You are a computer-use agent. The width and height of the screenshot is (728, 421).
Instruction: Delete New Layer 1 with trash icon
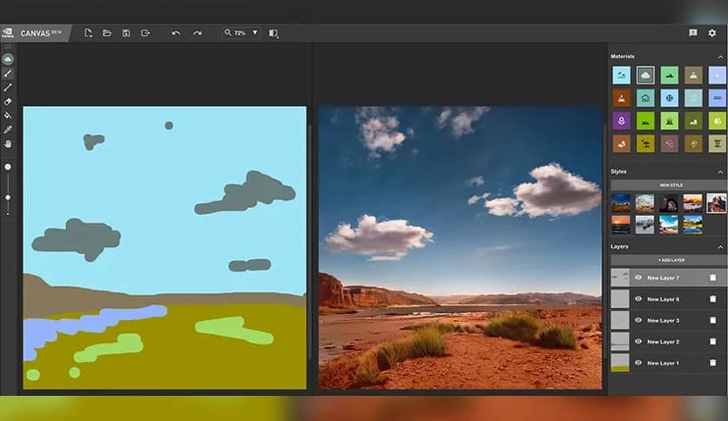(x=712, y=363)
